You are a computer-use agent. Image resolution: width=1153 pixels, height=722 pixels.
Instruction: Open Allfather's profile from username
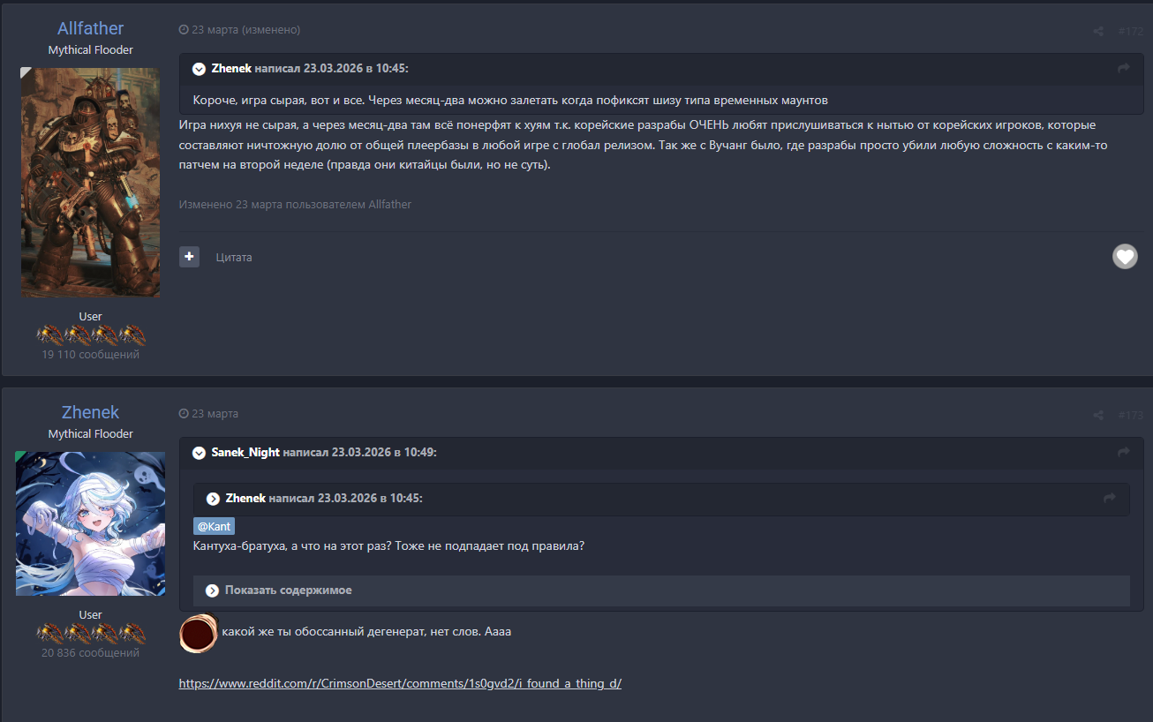90,28
